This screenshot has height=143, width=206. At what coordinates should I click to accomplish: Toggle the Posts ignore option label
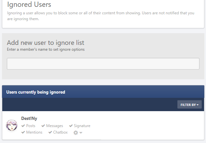tap(31, 126)
